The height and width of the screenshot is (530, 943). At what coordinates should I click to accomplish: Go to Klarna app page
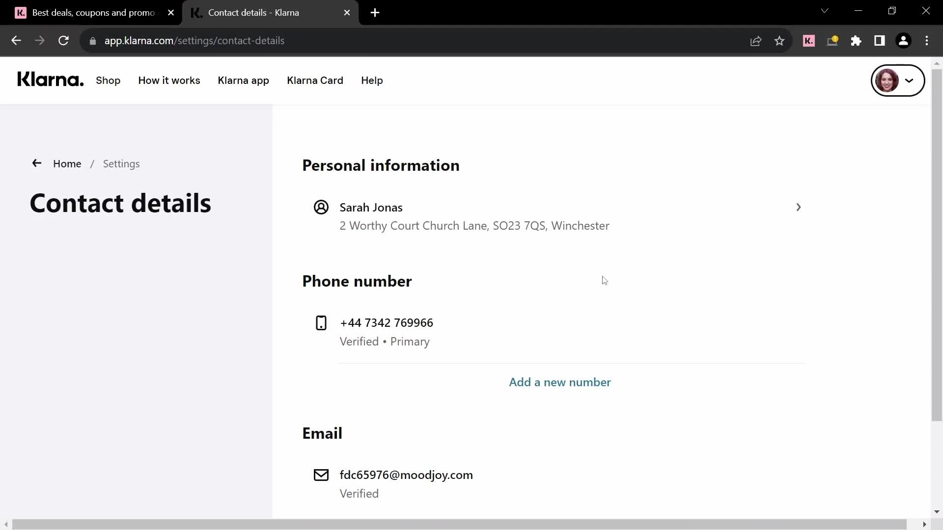[243, 80]
